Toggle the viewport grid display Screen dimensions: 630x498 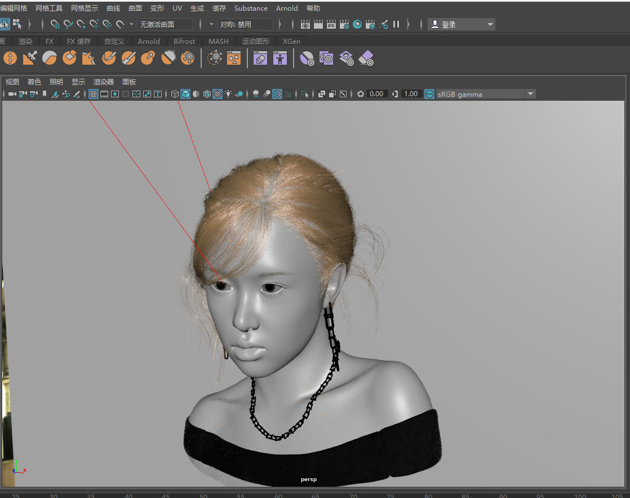click(x=94, y=94)
